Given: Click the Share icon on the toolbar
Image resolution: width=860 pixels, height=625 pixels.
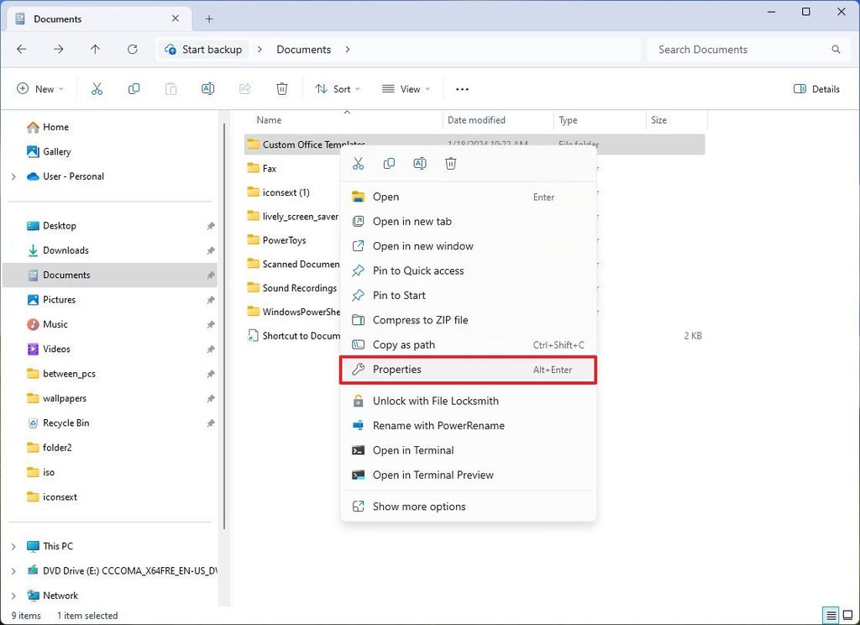Looking at the screenshot, I should (x=244, y=88).
